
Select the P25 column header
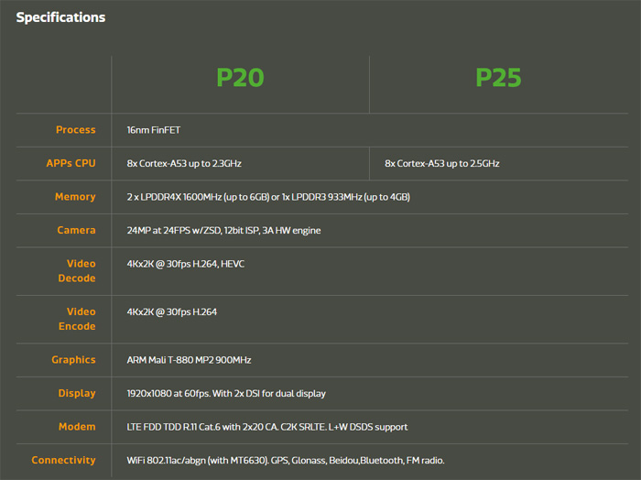point(498,78)
